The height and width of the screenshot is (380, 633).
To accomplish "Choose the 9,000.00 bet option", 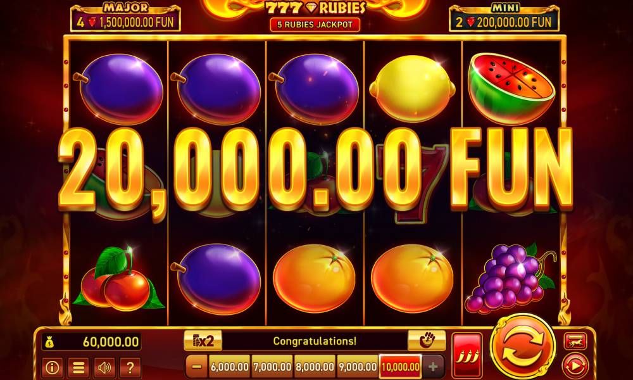I will pyautogui.click(x=358, y=367).
